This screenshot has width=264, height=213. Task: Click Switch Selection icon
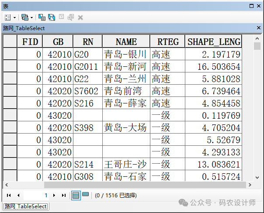[52, 17]
